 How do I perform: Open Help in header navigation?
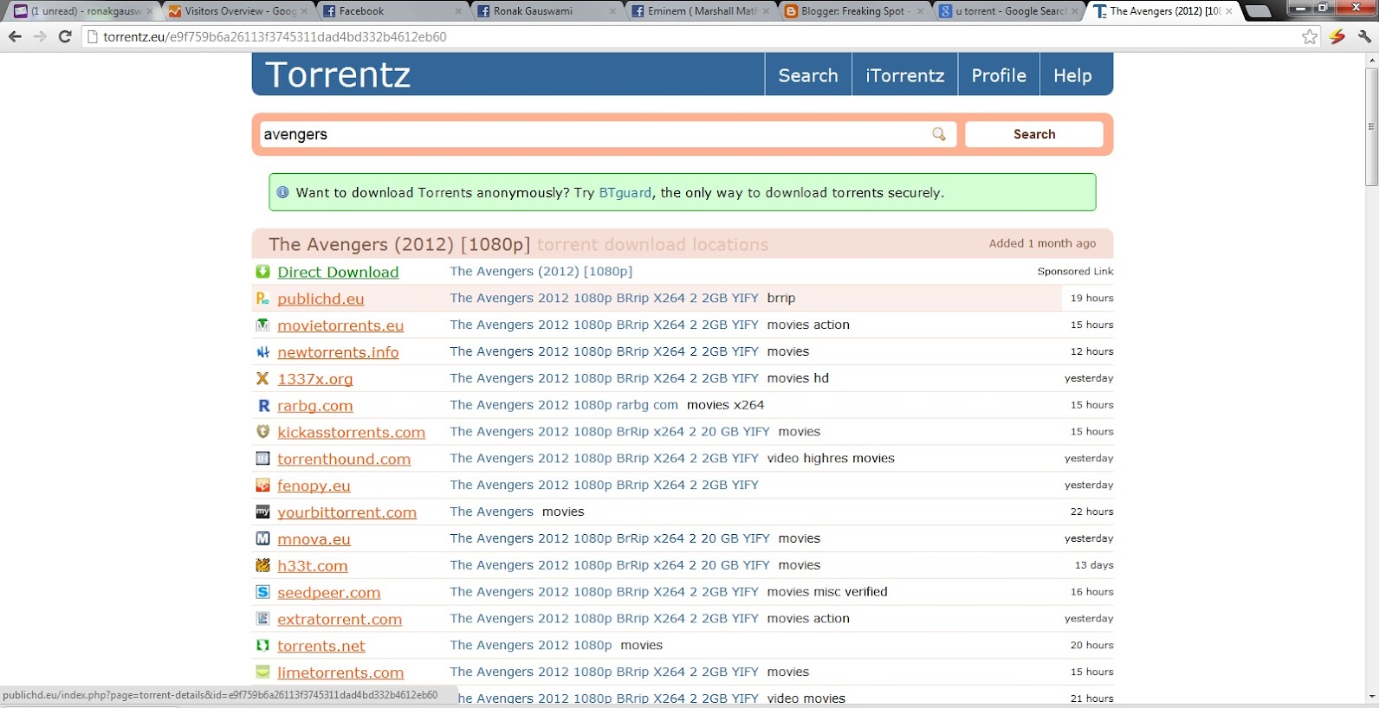coord(1072,75)
